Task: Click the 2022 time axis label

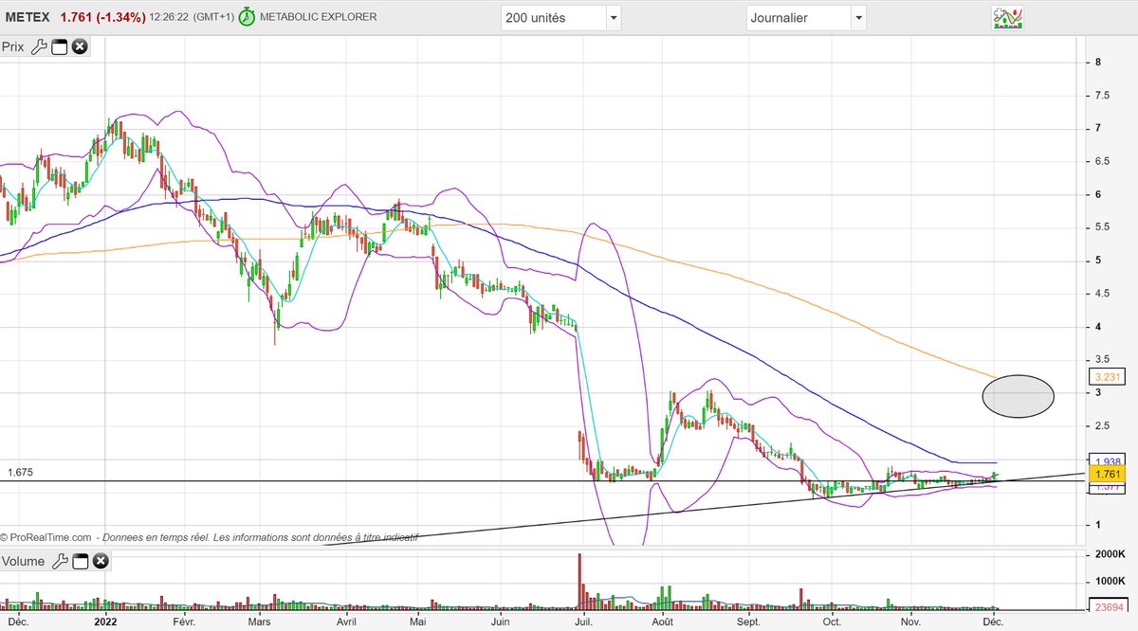Action: tap(104, 622)
